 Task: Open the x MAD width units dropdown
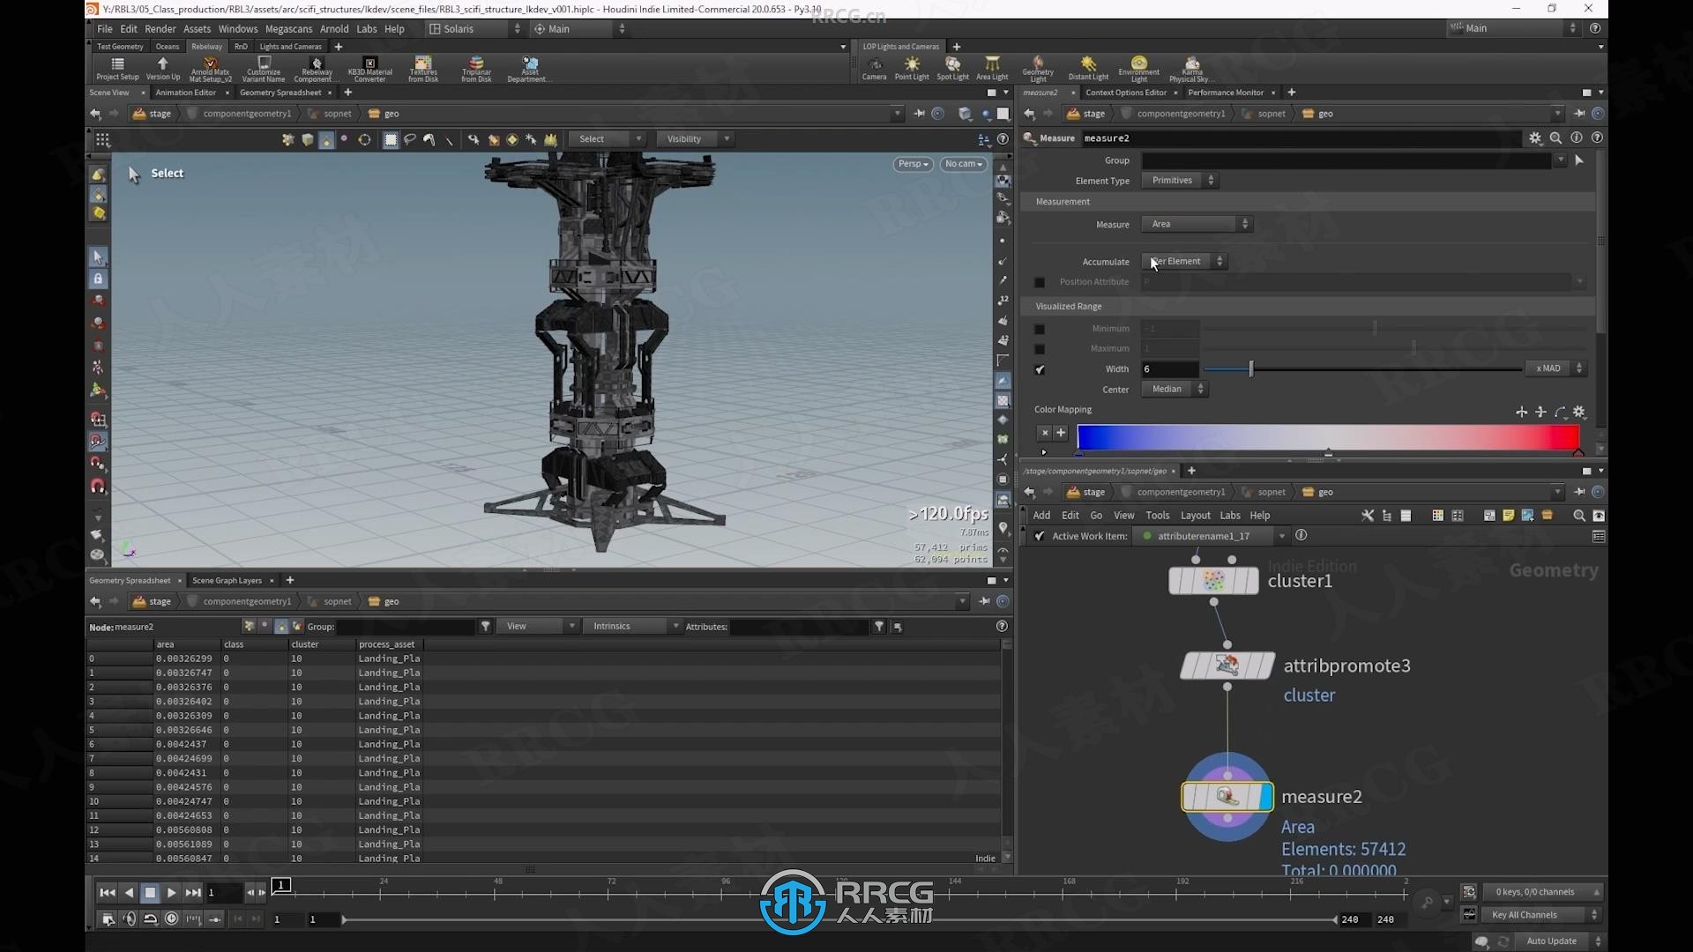click(1555, 368)
